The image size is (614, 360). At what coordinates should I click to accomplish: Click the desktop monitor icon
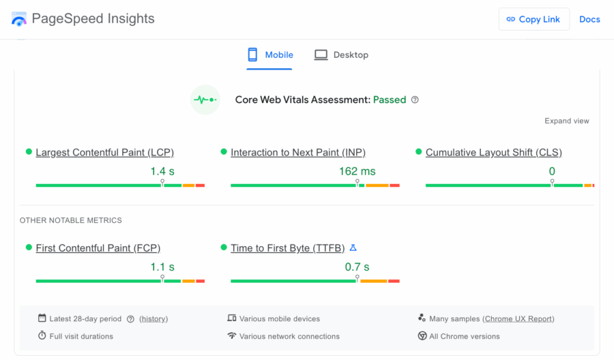[x=321, y=55]
